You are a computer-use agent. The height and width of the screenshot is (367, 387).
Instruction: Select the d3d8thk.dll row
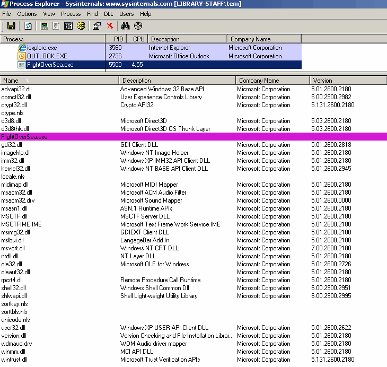[x=193, y=129]
